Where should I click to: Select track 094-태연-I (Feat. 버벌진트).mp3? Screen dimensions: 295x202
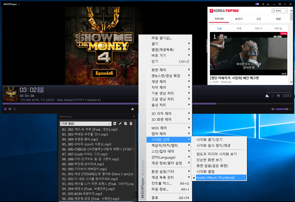tap(96, 189)
